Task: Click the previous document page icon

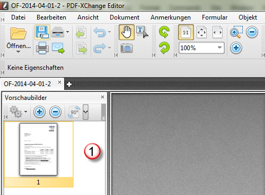Action: pyautogui.click(x=81, y=32)
